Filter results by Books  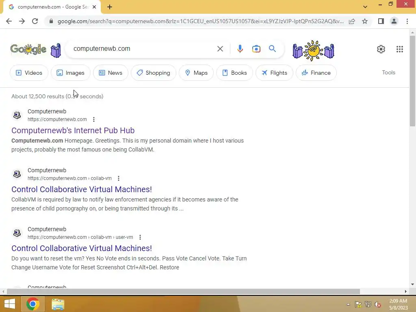pos(234,73)
